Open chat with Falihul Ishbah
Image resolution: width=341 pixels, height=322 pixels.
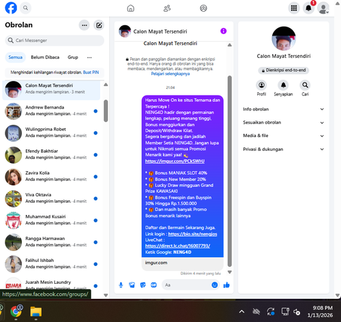tap(51, 264)
